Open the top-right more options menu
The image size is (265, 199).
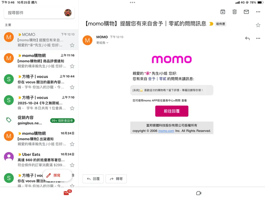point(258,12)
